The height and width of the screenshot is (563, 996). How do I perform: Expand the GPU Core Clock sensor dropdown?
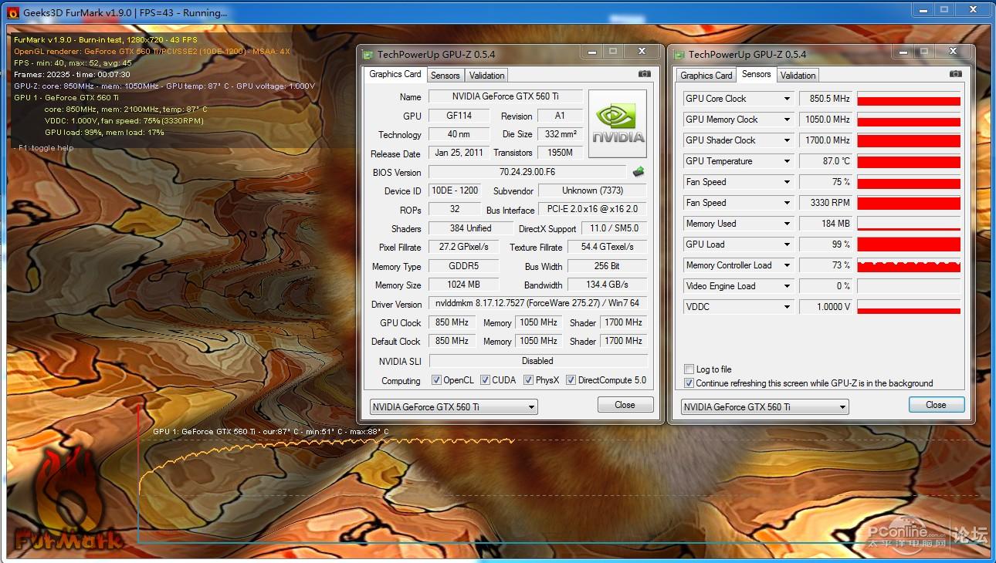787,99
